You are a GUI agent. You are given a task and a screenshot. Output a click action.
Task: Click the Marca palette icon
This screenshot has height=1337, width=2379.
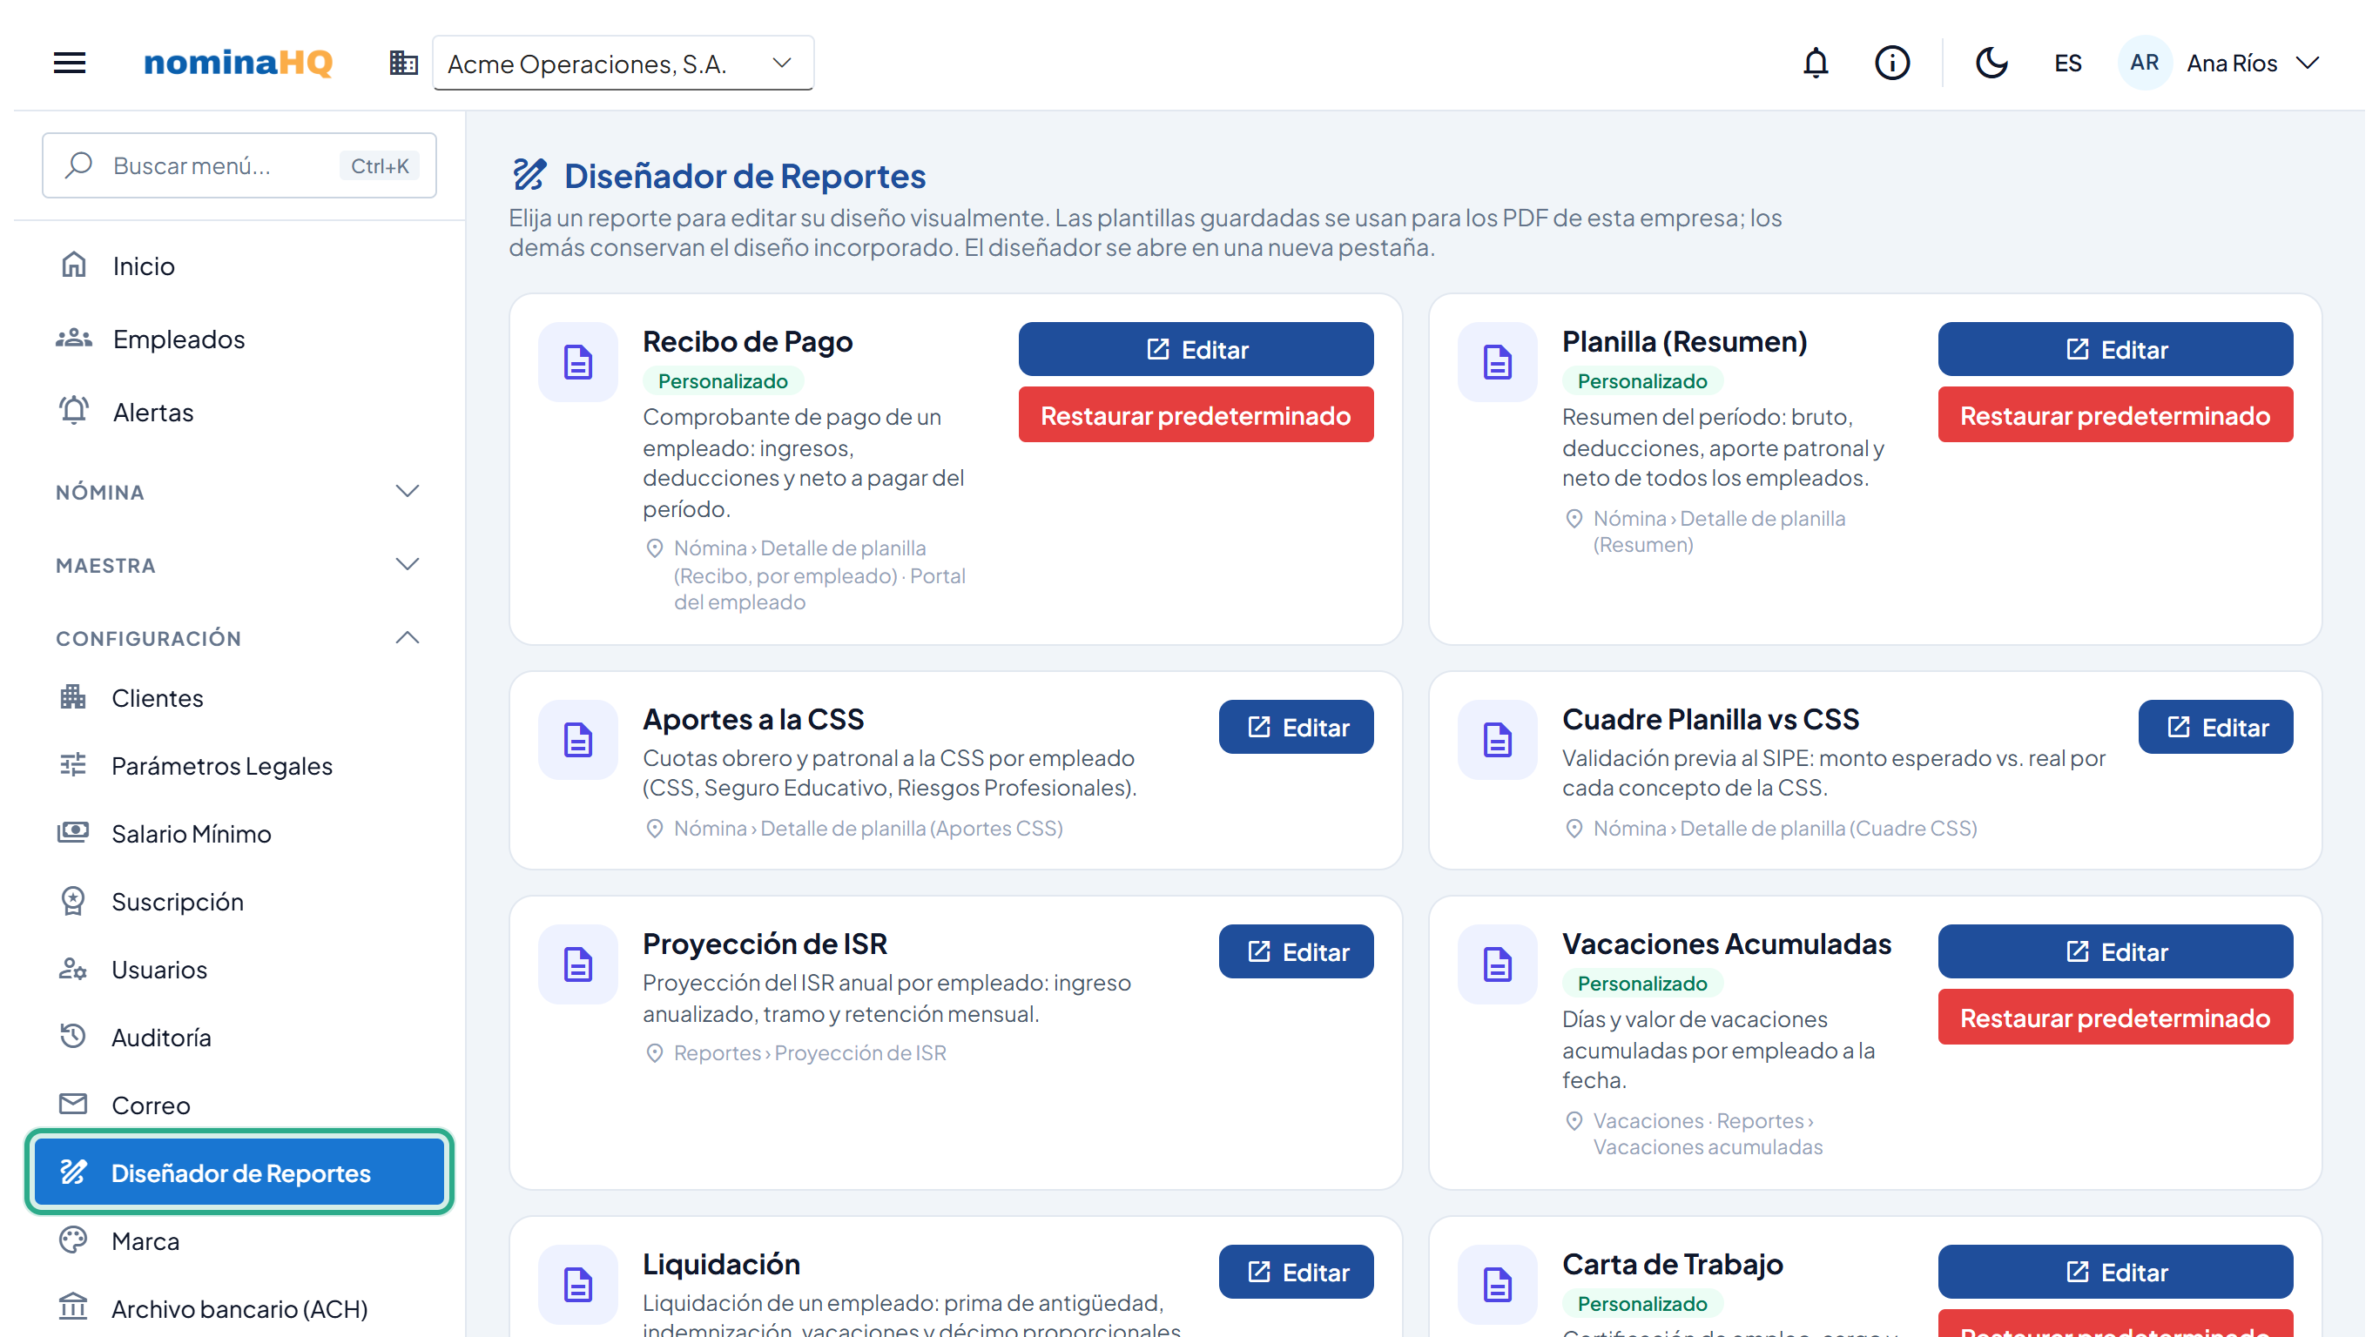73,1240
